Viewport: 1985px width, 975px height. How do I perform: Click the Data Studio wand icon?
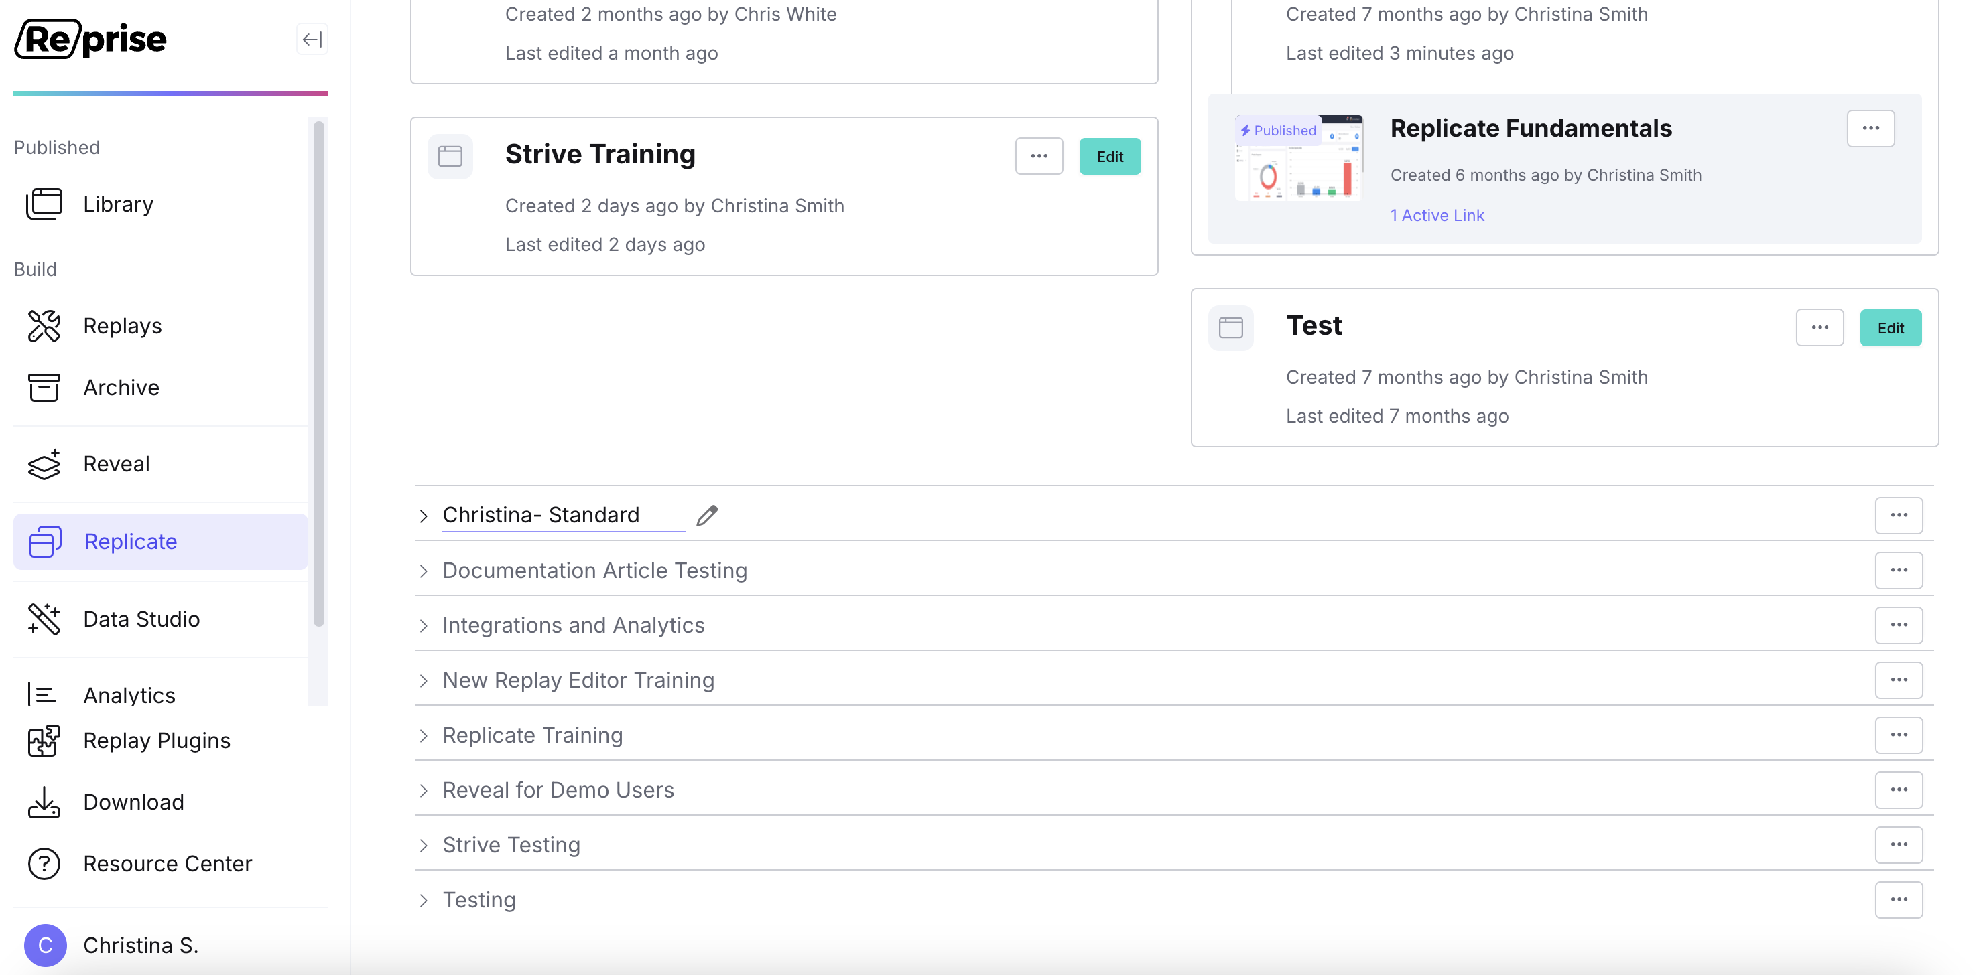pyautogui.click(x=44, y=619)
